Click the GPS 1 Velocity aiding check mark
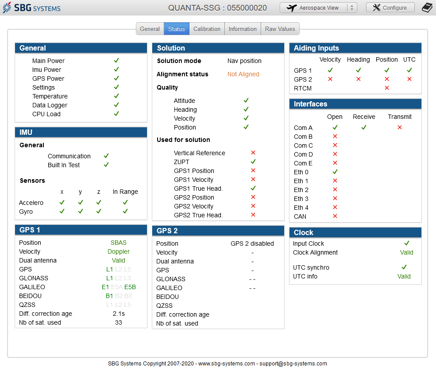 330,70
